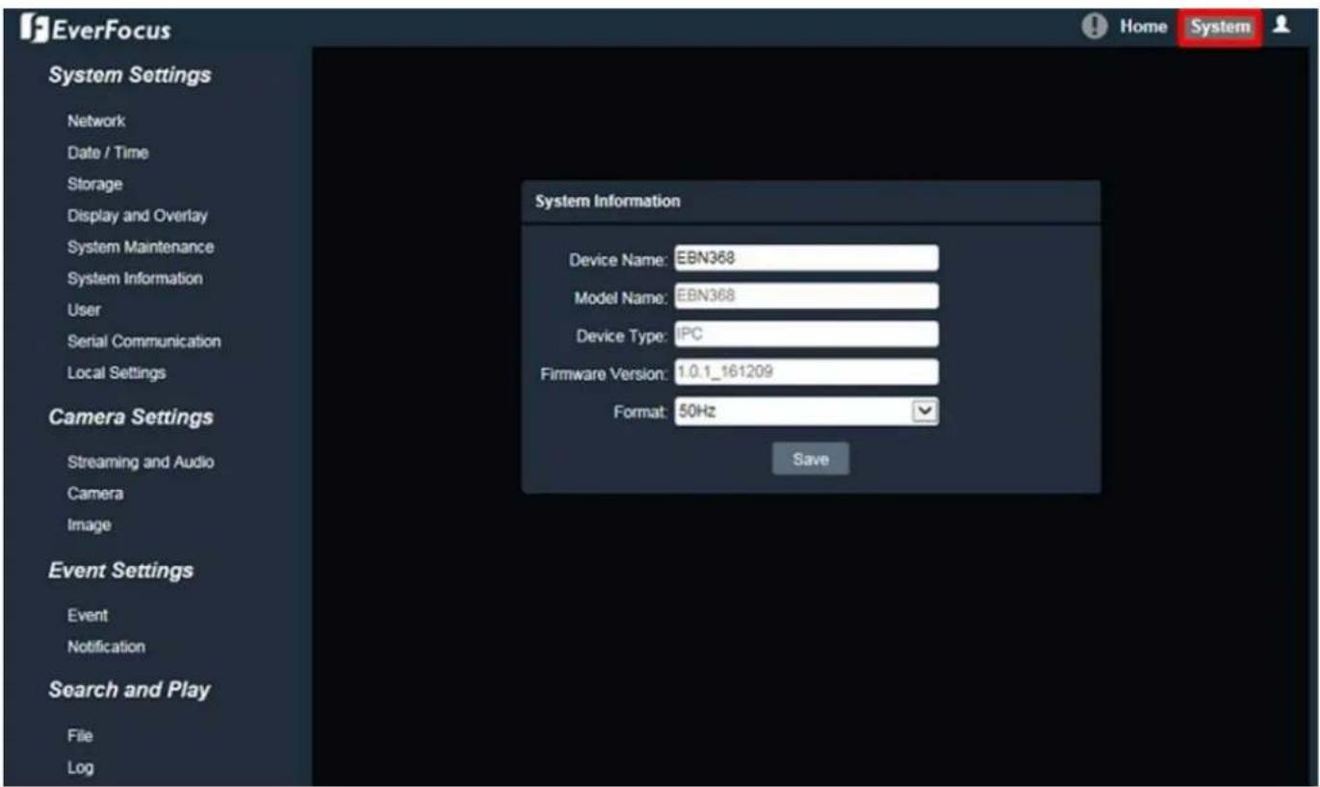This screenshot has height=787, width=1320.
Task: Click the Camera Settings heading
Action: pyautogui.click(x=131, y=418)
